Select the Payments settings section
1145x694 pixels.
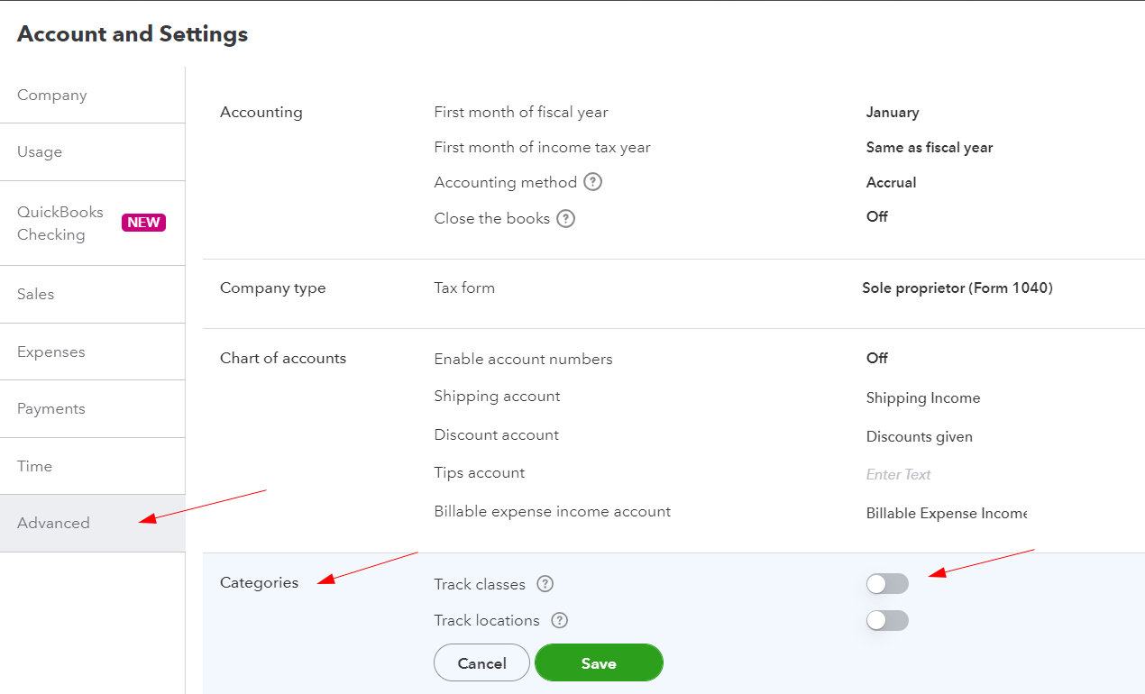coord(50,408)
